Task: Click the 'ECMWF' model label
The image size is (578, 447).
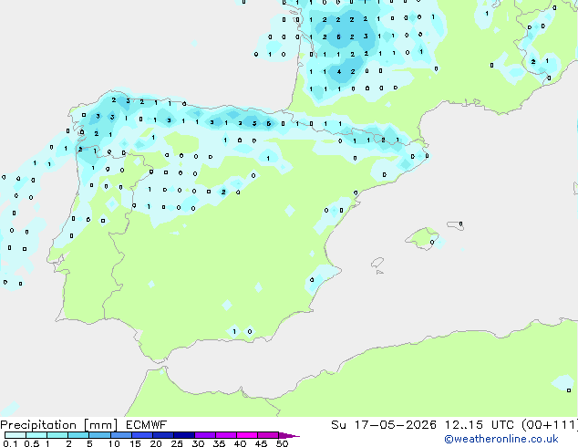Action: [146, 425]
